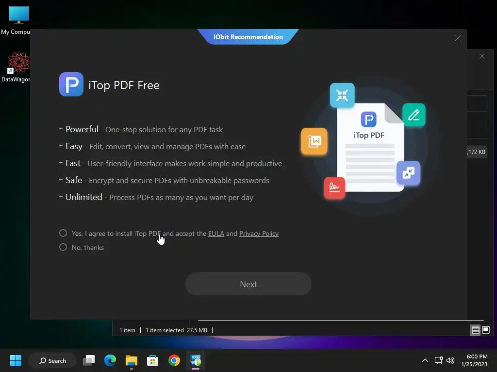Screen dimensions: 497x372
Task: Click the Unlimited feature line
Action: click(156, 197)
